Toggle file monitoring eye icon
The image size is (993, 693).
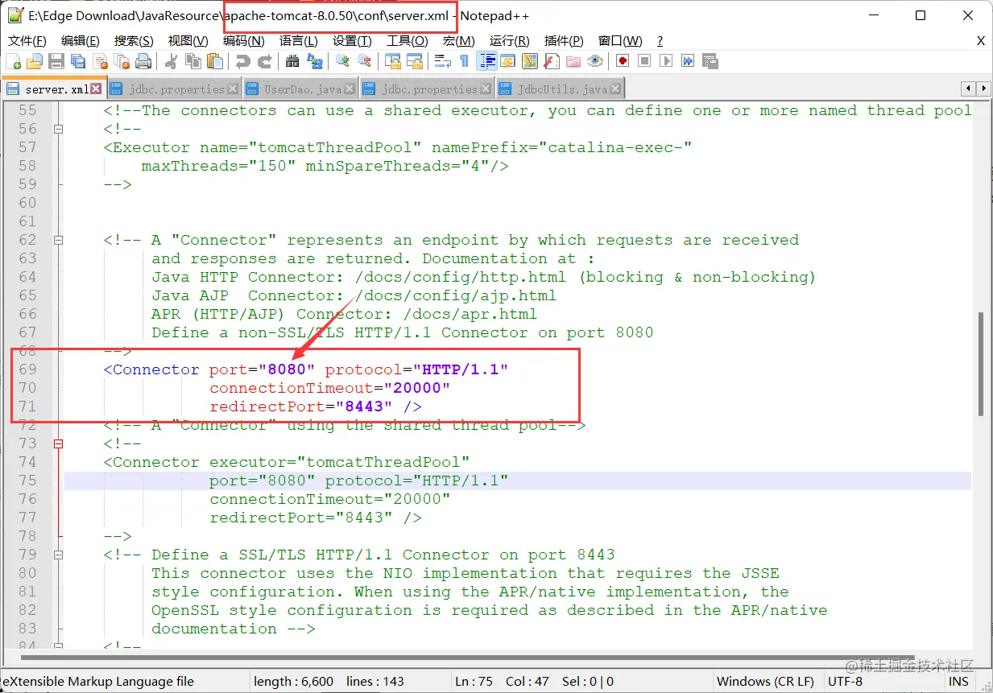click(595, 61)
